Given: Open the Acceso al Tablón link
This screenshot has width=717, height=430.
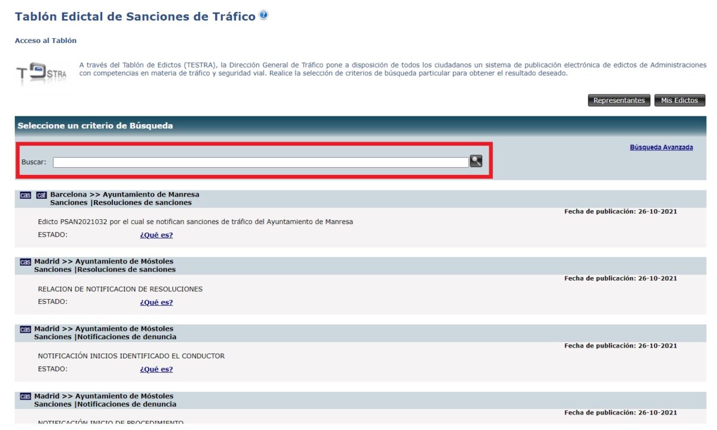Looking at the screenshot, I should [x=45, y=40].
